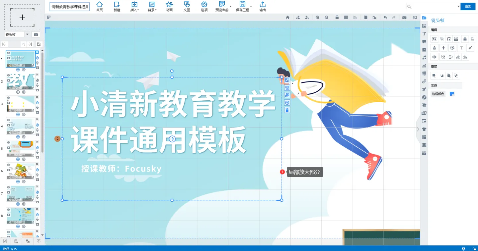Focus the search input field

(434, 6)
